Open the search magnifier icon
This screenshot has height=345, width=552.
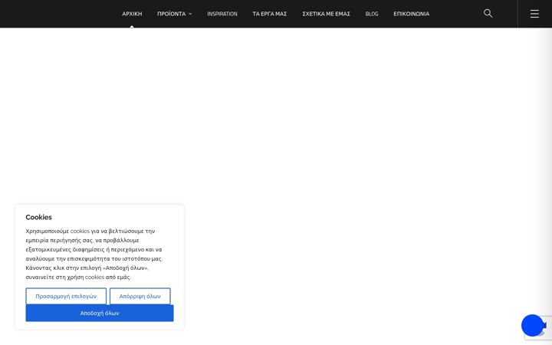tap(488, 13)
